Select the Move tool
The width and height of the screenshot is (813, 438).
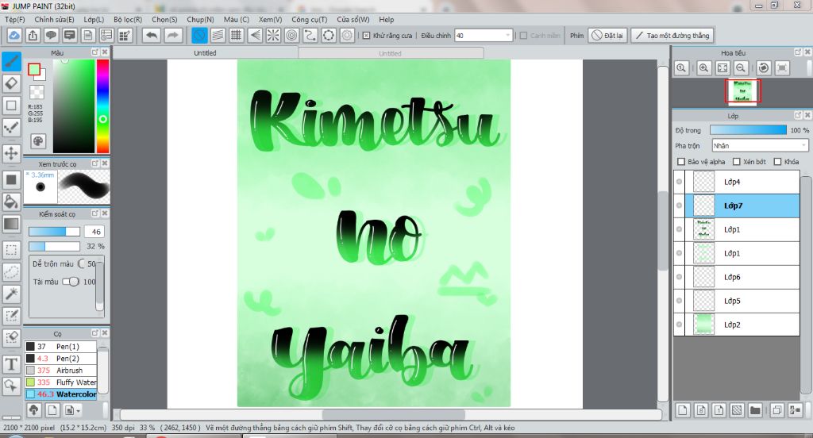tap(11, 153)
